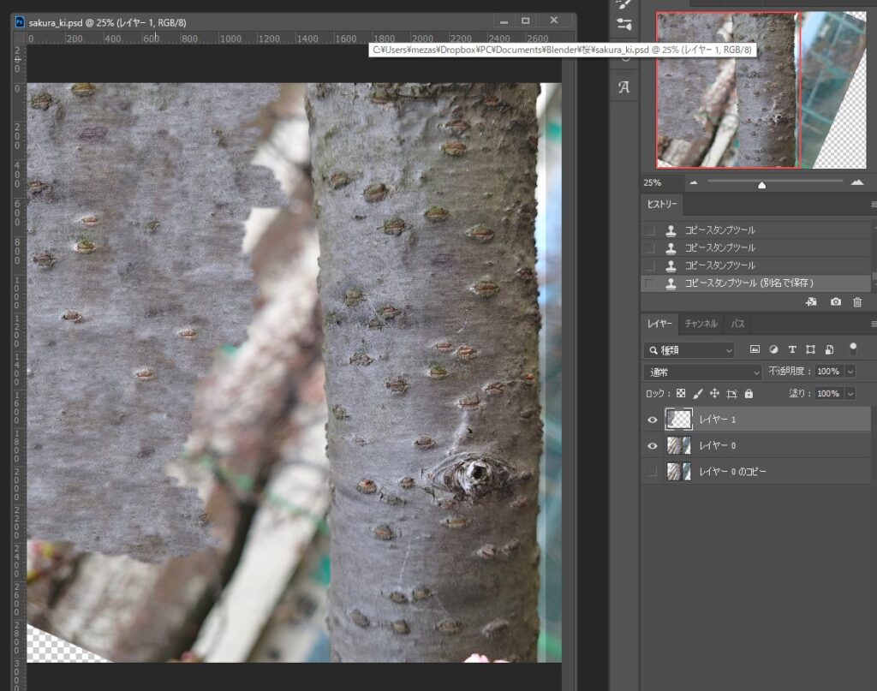Show the レイヤー 0 のコピー layer

(x=653, y=471)
